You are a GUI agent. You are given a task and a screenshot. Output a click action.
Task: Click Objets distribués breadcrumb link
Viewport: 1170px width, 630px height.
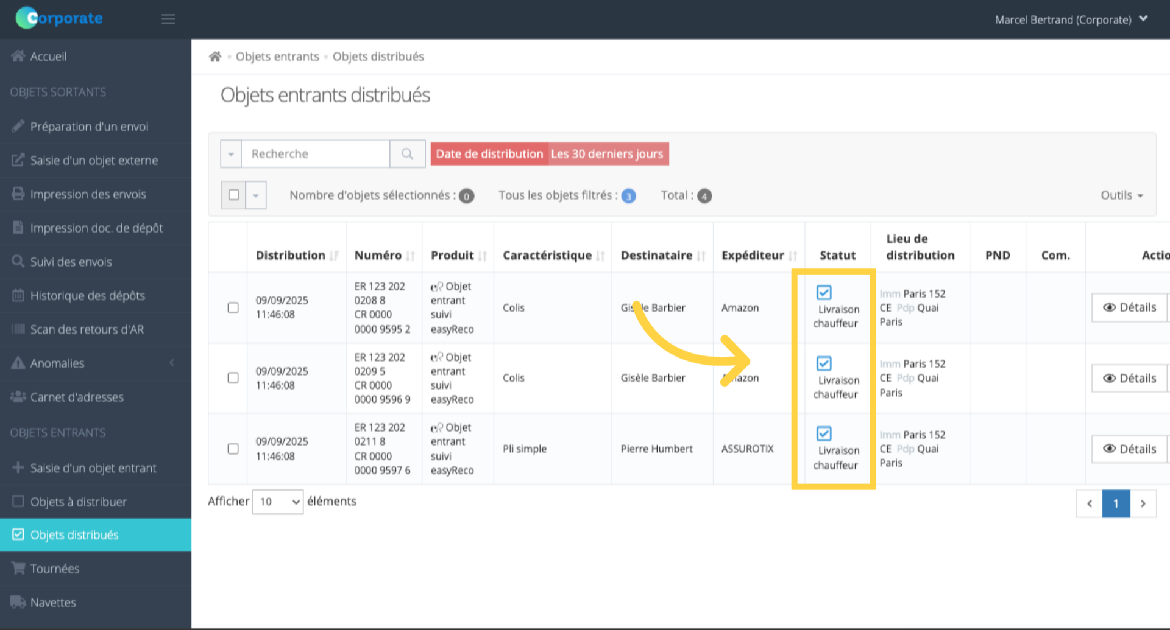tap(378, 57)
